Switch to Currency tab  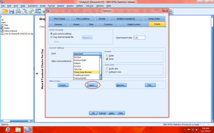108,24
